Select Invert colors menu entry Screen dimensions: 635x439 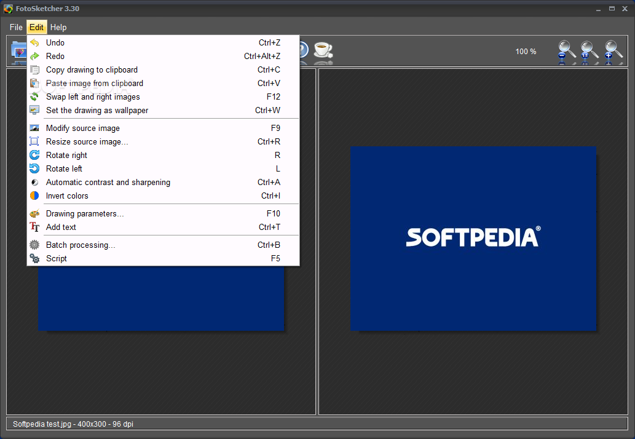tap(163, 196)
